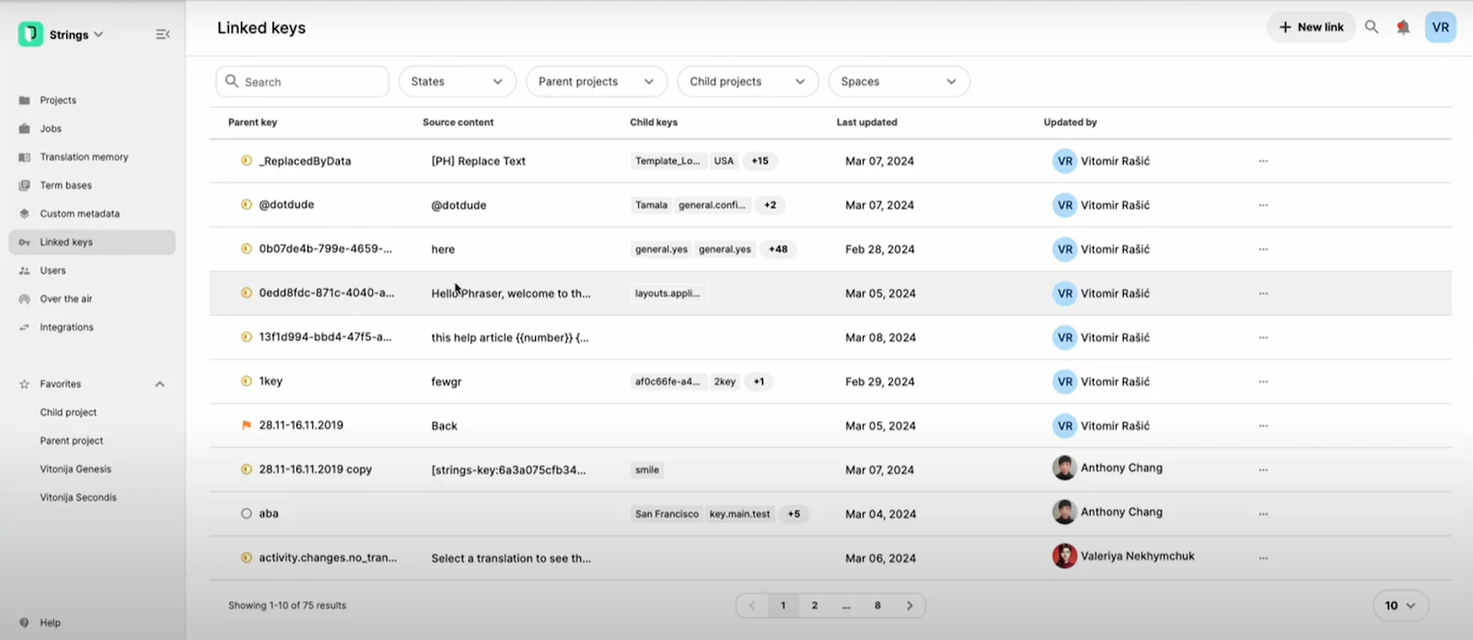The width and height of the screenshot is (1473, 640).
Task: Expand the +48 child keys badge
Action: point(778,250)
